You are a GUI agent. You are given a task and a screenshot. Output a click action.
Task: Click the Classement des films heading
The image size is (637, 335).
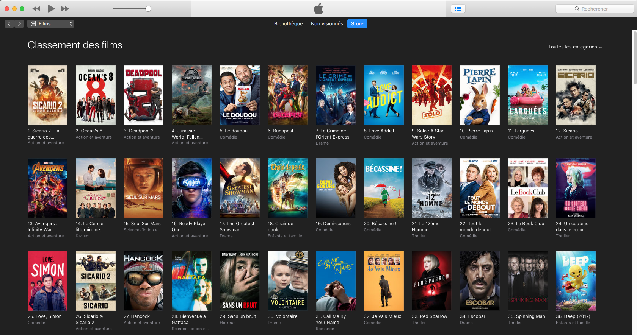click(x=75, y=45)
